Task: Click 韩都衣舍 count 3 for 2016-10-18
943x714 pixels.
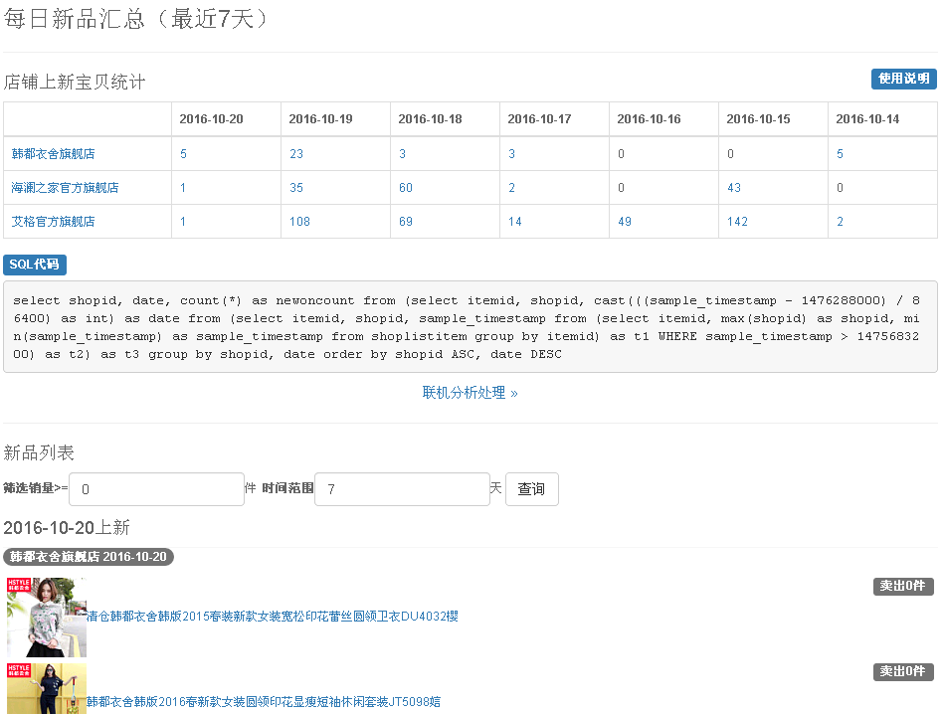Action: 402,154
